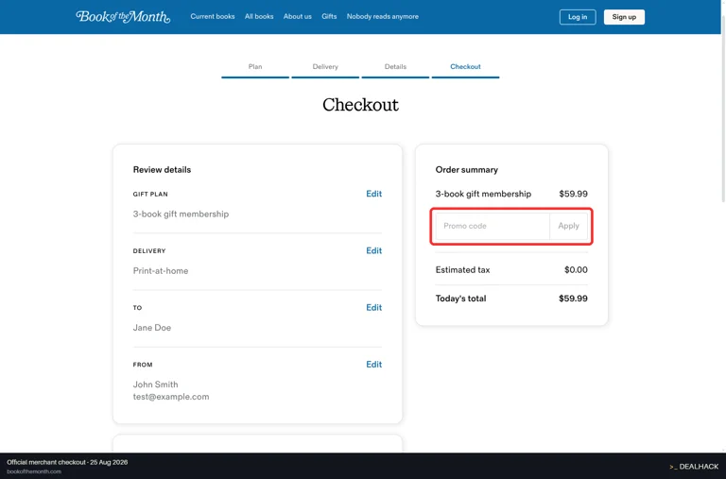The height and width of the screenshot is (479, 726).
Task: Click the Checkout page heading
Action: [x=360, y=105]
